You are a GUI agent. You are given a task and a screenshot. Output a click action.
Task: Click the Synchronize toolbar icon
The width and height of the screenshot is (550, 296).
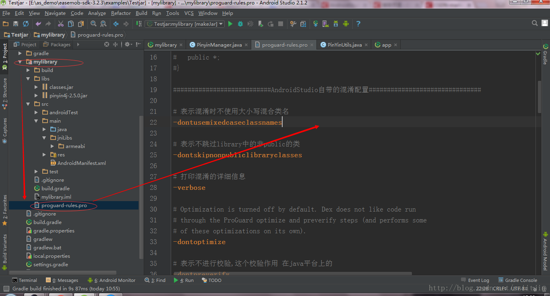[x=26, y=24]
